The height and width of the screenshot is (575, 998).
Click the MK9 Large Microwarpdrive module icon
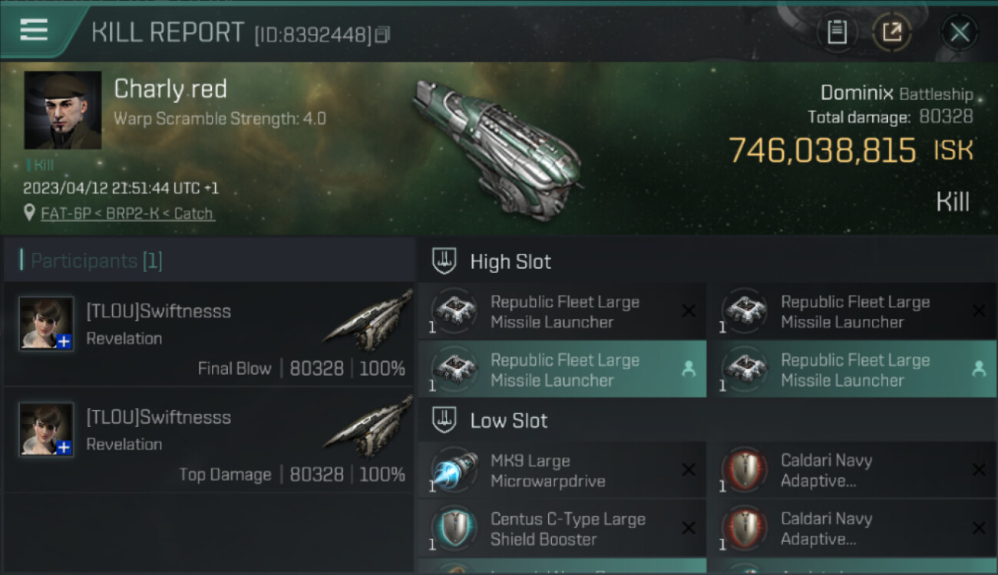click(x=454, y=471)
